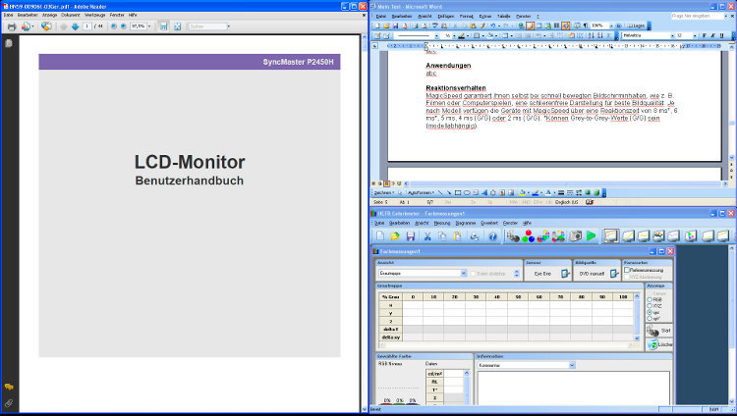The height and width of the screenshot is (416, 737).
Task: Open the font size 12 dropdown in Word
Action: [x=694, y=35]
